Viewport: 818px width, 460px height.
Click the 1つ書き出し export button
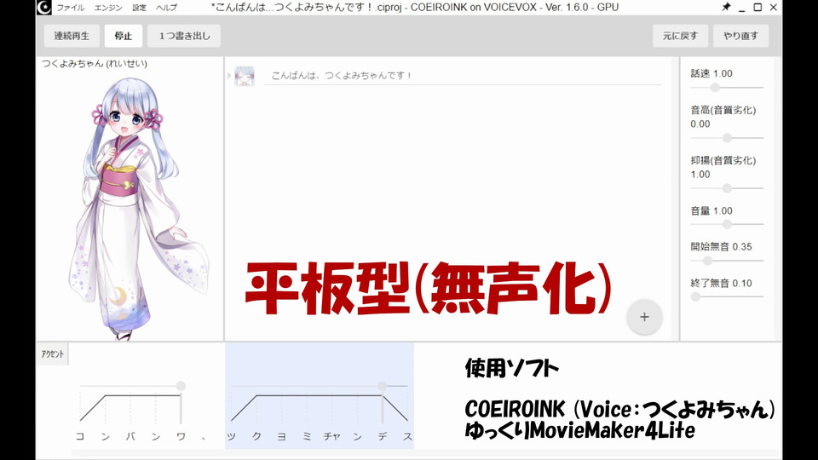[184, 36]
